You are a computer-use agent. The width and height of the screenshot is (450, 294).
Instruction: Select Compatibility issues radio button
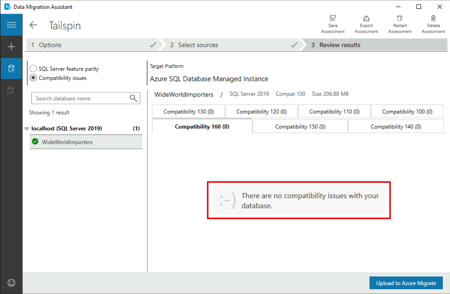(x=33, y=78)
